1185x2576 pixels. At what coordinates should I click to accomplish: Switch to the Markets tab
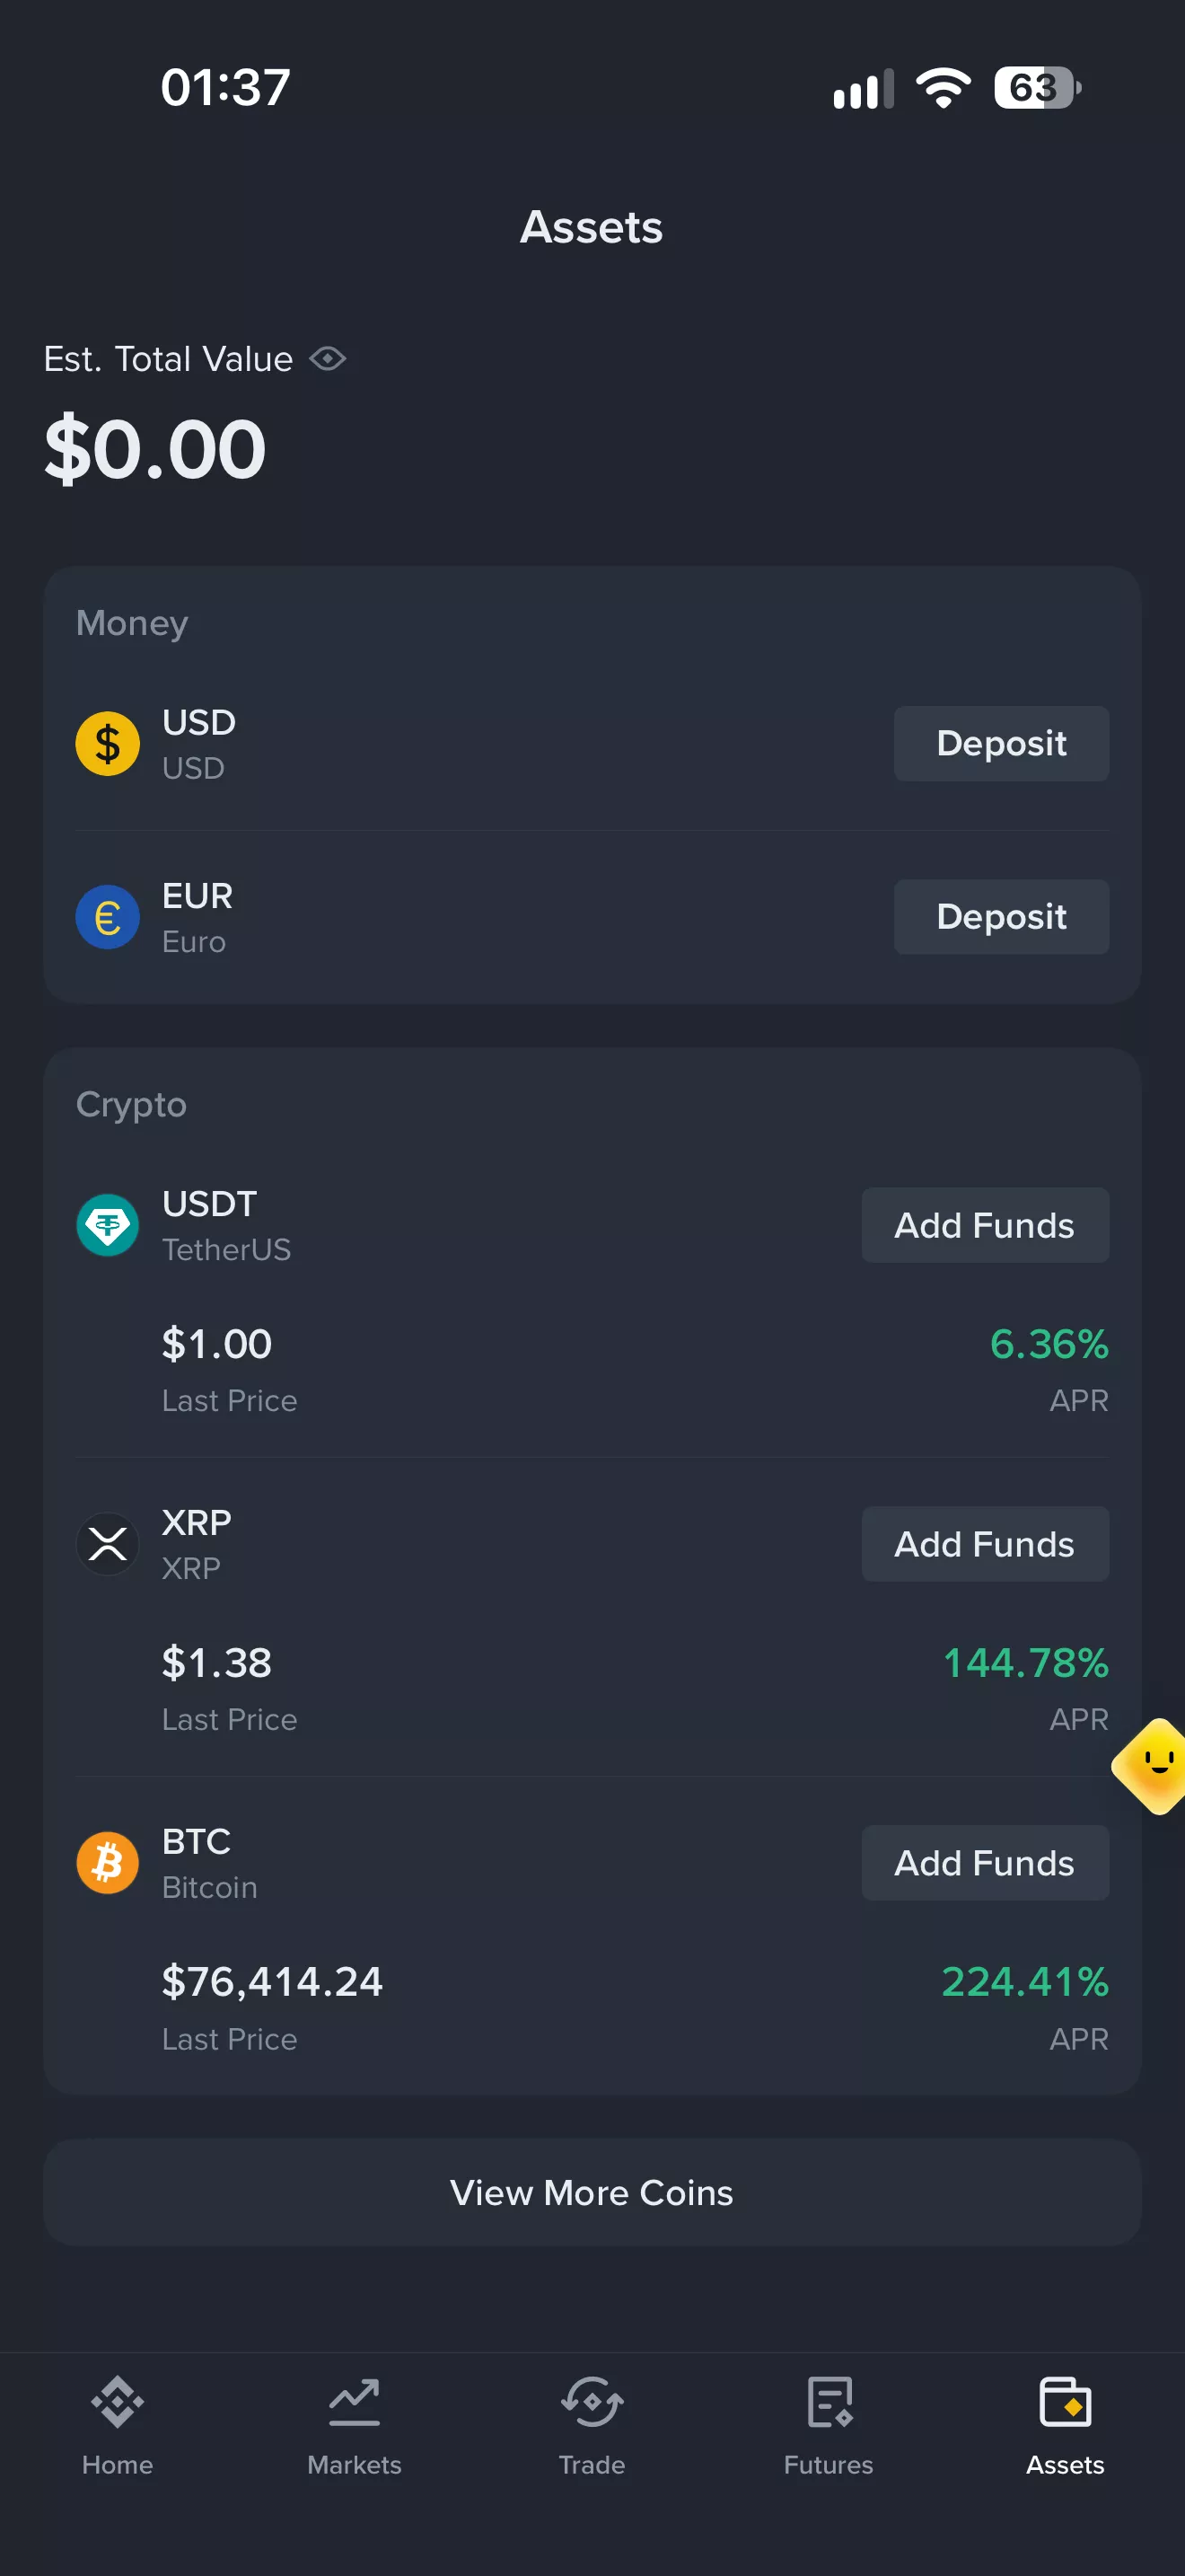[355, 2426]
